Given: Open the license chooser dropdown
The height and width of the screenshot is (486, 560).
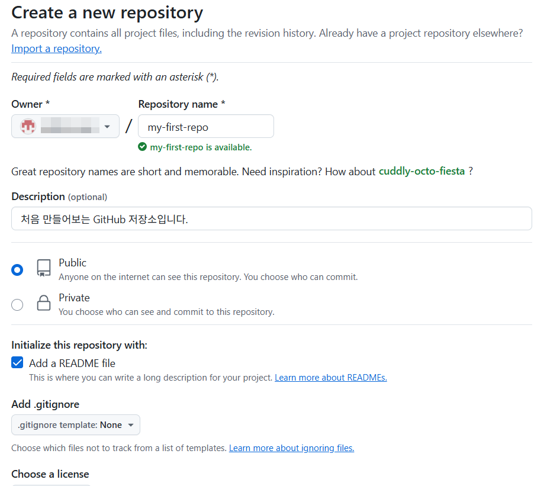Looking at the screenshot, I should click(x=50, y=484).
